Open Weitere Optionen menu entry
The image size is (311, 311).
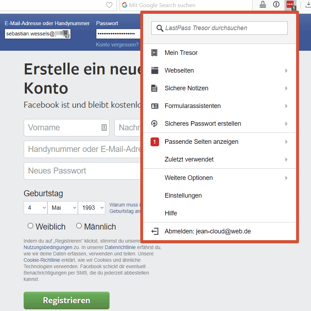220,178
